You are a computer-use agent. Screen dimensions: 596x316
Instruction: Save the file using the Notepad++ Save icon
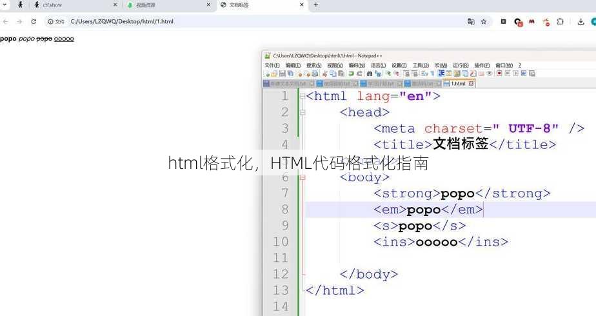pos(282,74)
